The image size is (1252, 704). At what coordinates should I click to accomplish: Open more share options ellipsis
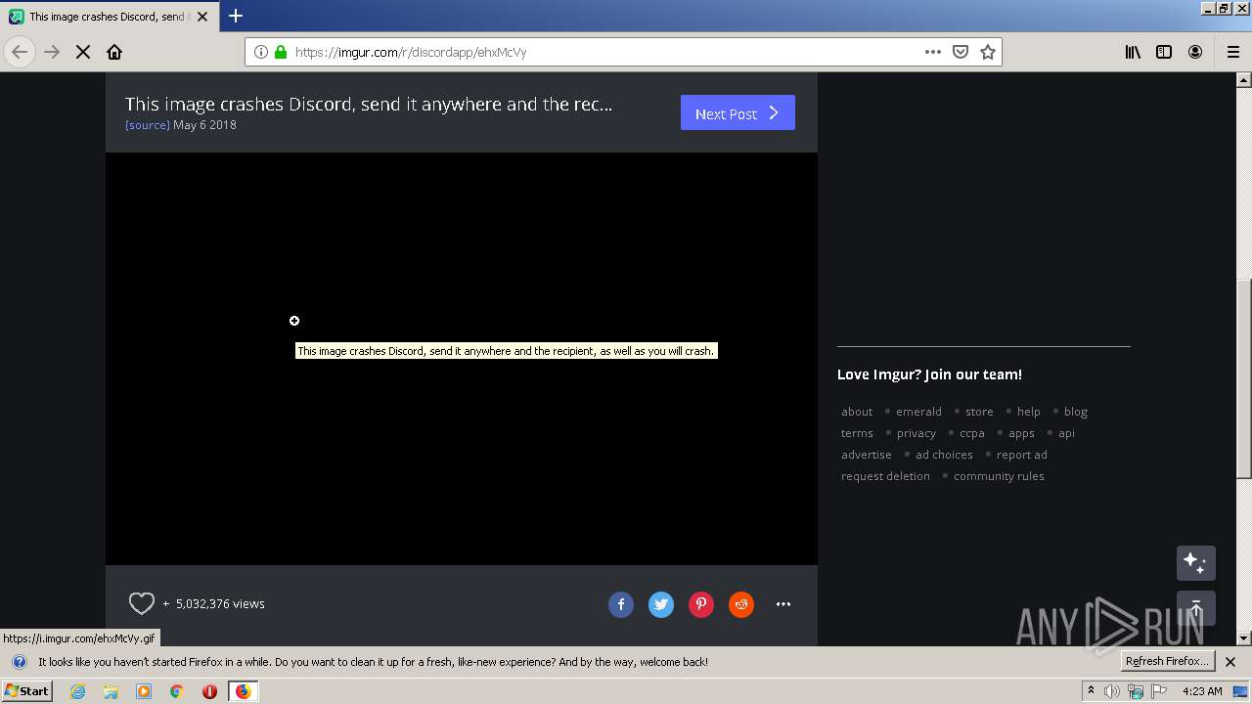coord(783,604)
